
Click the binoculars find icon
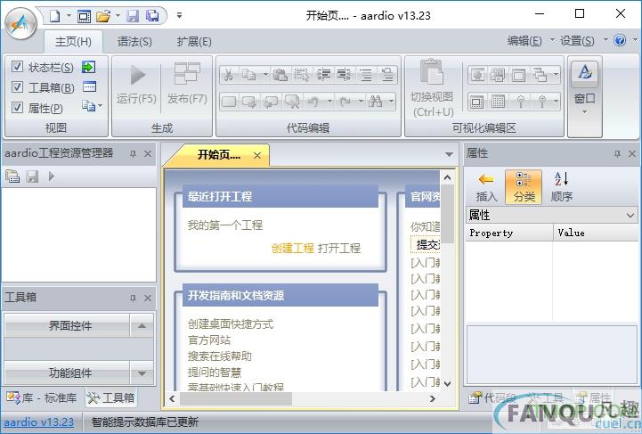[x=375, y=101]
